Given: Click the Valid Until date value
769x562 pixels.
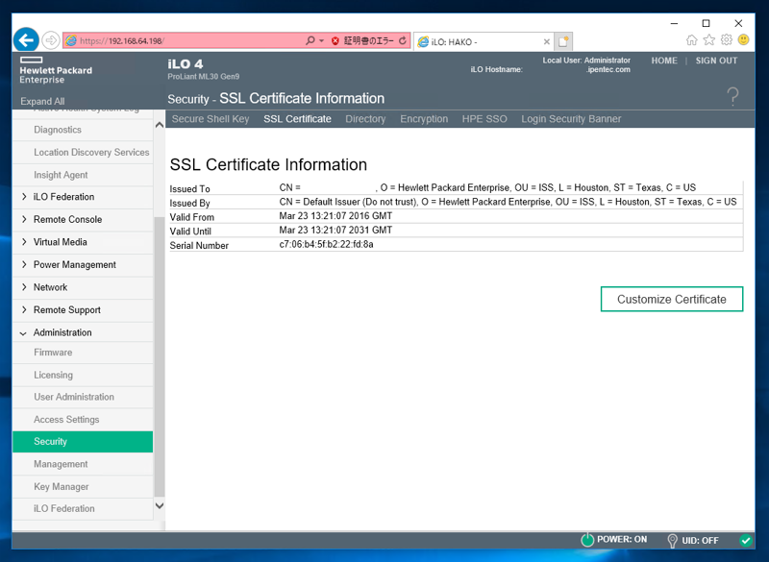Looking at the screenshot, I should pyautogui.click(x=335, y=231).
